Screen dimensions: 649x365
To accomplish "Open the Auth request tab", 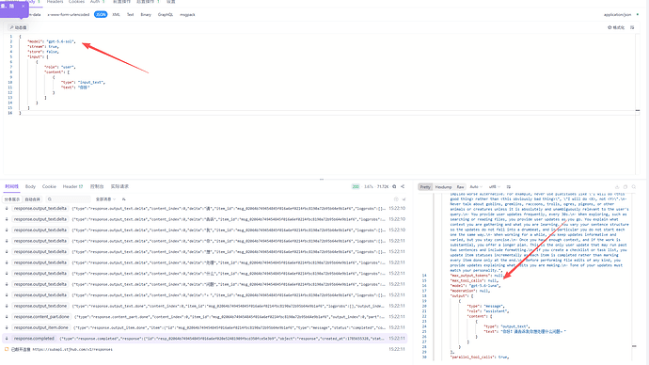I will coord(97,2).
